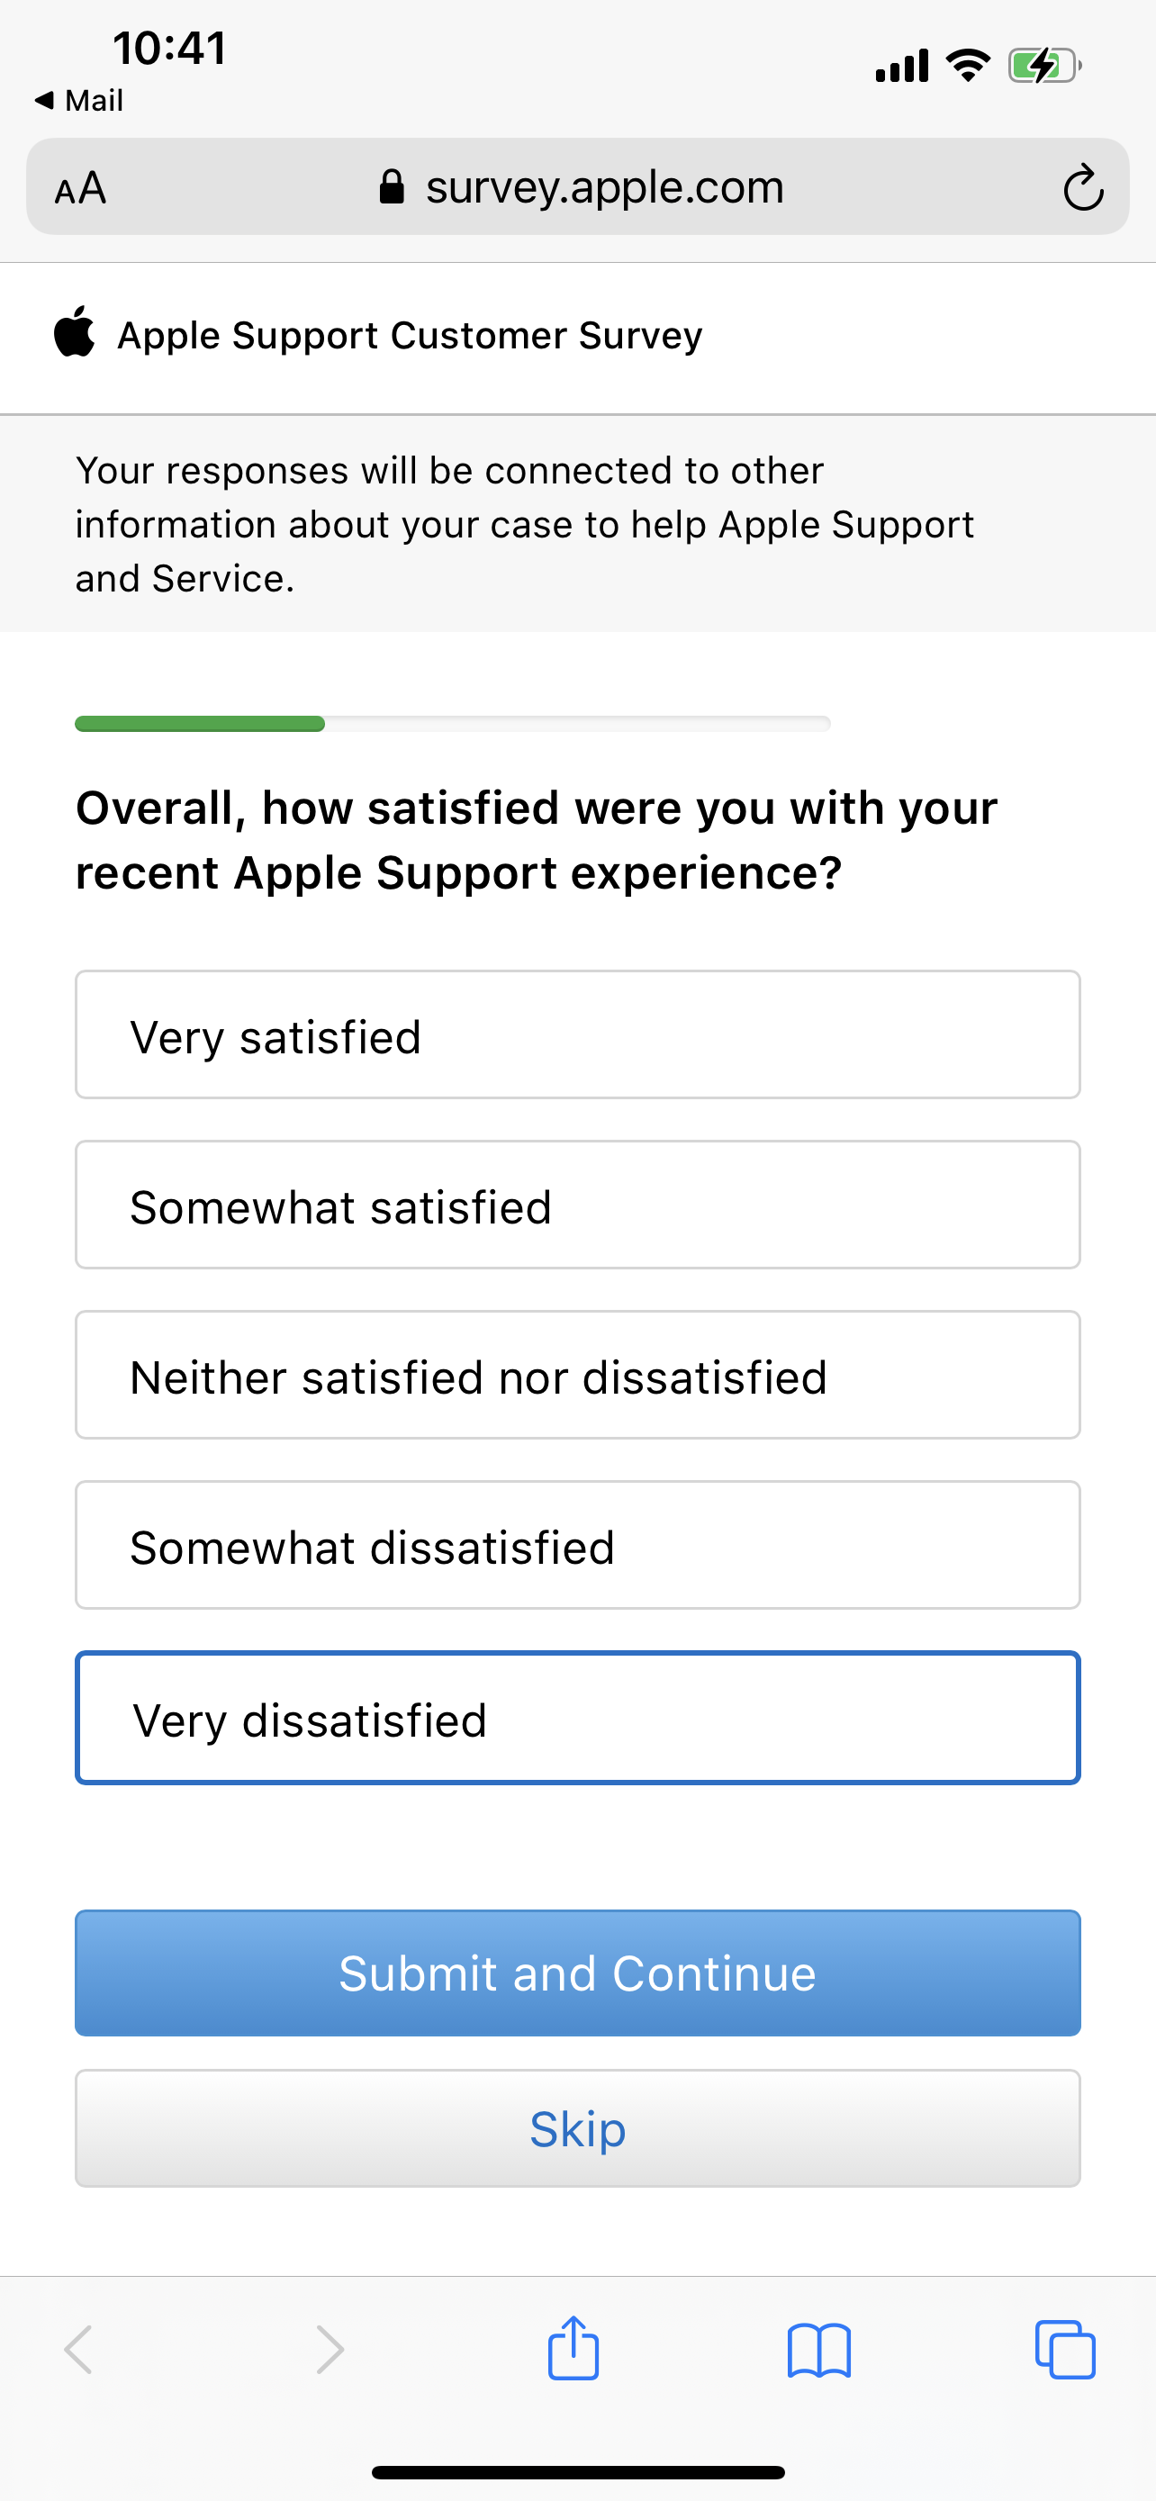
Task: Choose the Very dissatisfied option
Action: pos(577,1718)
